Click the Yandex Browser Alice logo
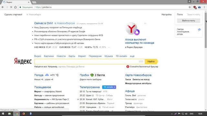This screenshot has width=207, height=116. pyautogui.click(x=132, y=29)
